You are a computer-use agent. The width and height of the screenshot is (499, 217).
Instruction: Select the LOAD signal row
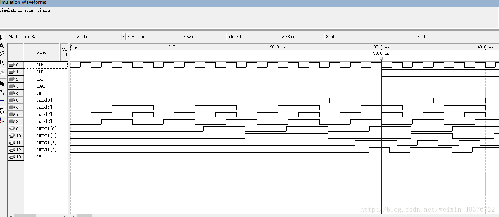(x=41, y=86)
